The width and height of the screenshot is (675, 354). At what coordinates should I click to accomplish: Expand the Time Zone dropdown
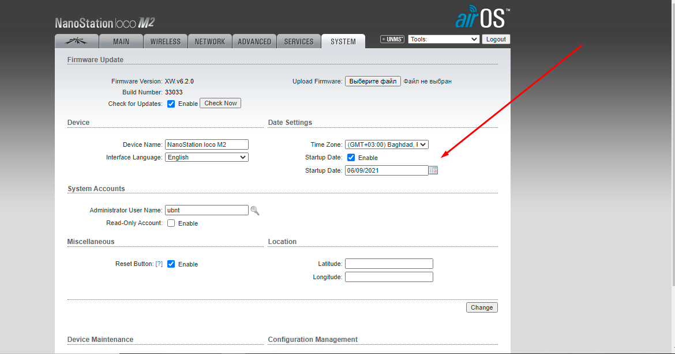[387, 144]
